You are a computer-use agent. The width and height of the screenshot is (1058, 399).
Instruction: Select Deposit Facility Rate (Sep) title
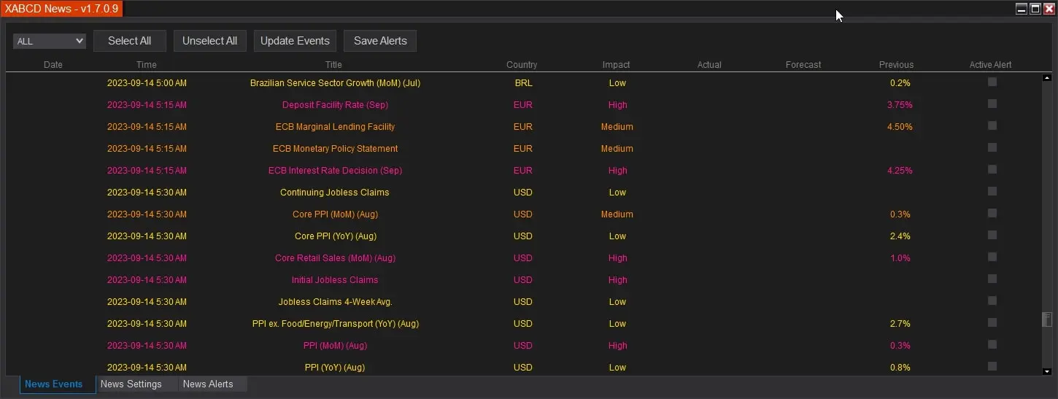click(x=335, y=105)
